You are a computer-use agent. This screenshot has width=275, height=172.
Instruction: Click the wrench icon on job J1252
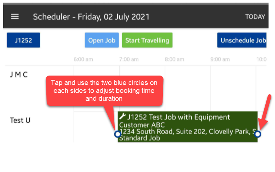click(x=122, y=116)
